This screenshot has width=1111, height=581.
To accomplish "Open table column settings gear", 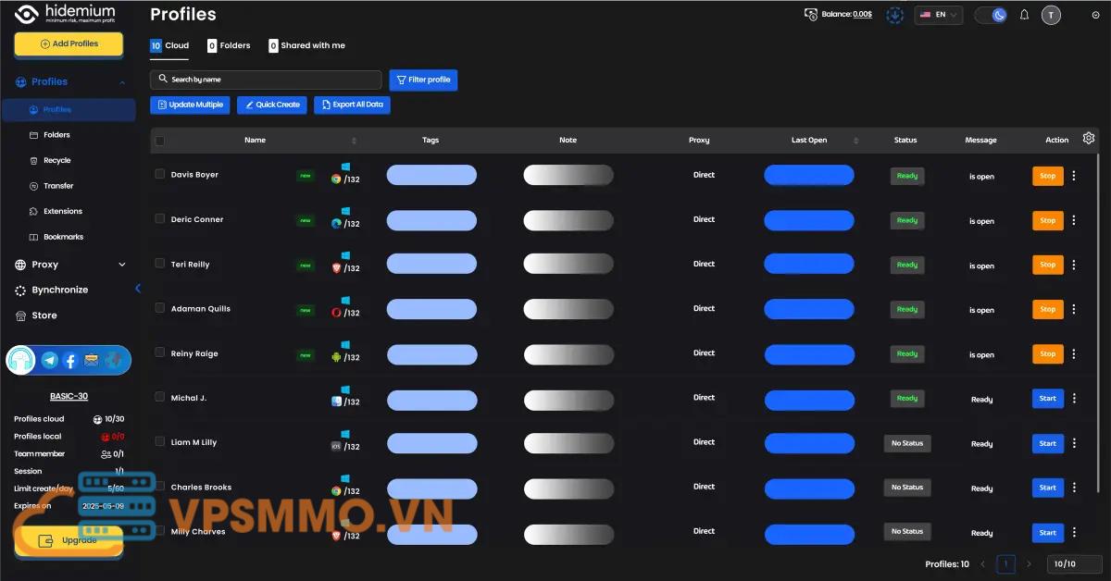I will pos(1089,139).
